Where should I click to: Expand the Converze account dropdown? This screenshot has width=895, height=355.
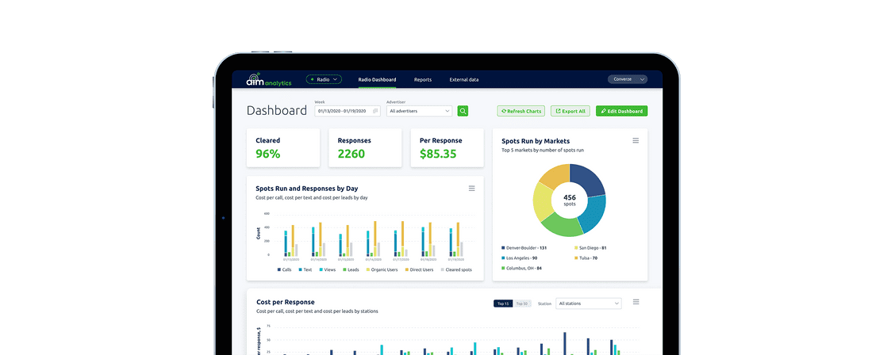tap(628, 79)
